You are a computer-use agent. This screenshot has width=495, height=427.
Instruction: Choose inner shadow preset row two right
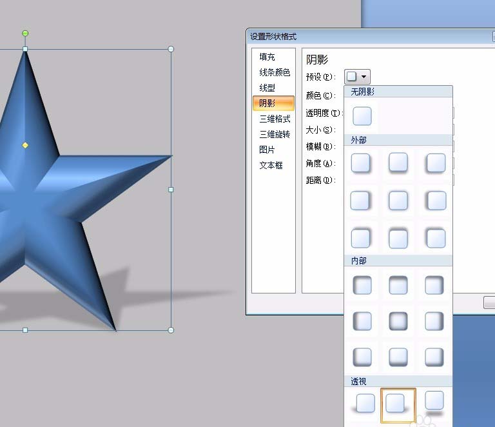[434, 321]
